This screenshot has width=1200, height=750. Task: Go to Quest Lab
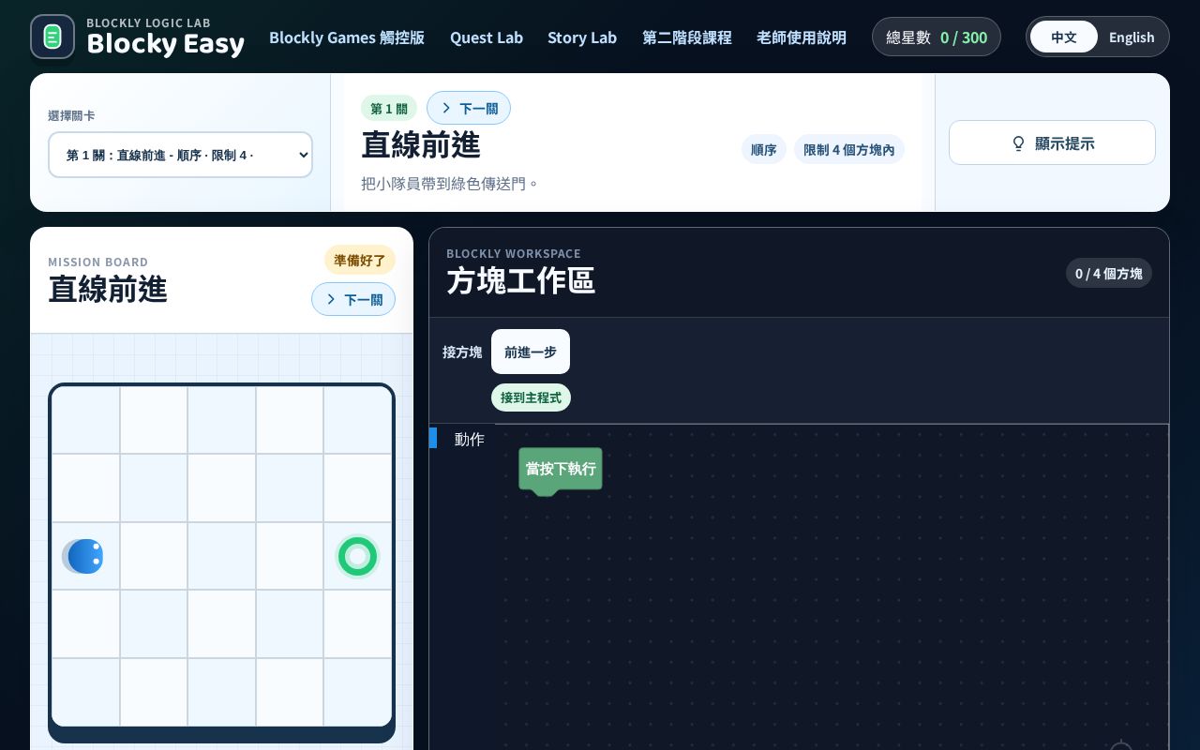click(487, 37)
